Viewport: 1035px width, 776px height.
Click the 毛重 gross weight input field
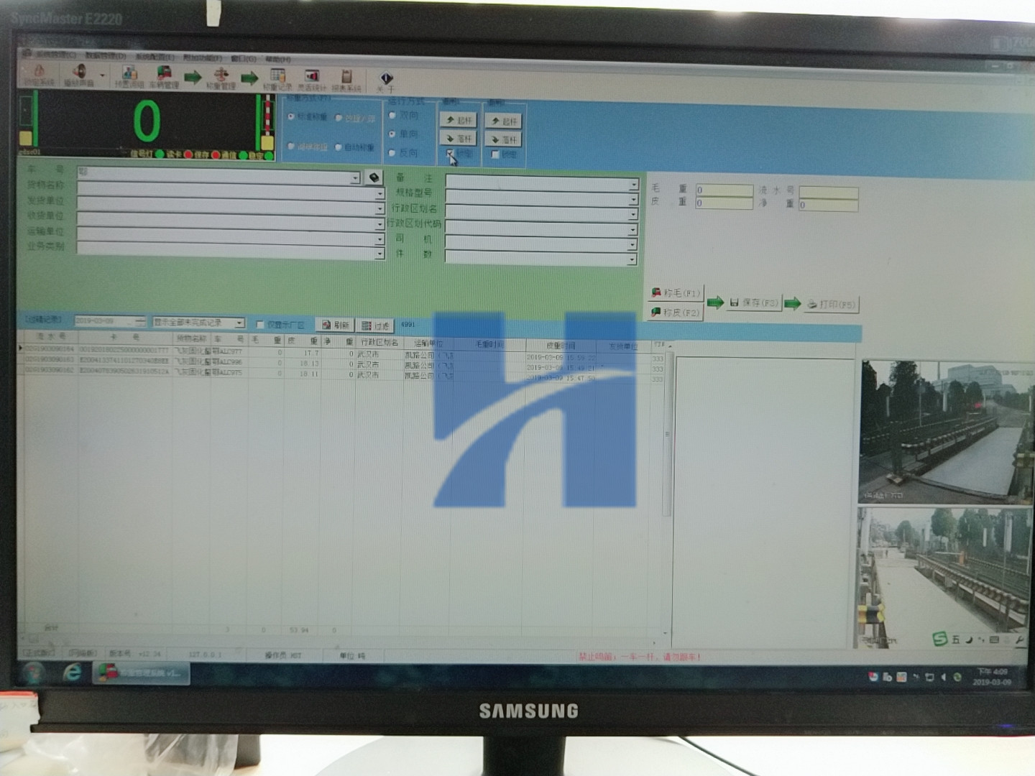[724, 190]
